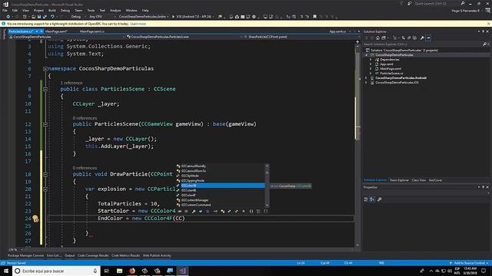Open the Team Explorer tab
This screenshot has width=492, height=276.
click(x=399, y=180)
